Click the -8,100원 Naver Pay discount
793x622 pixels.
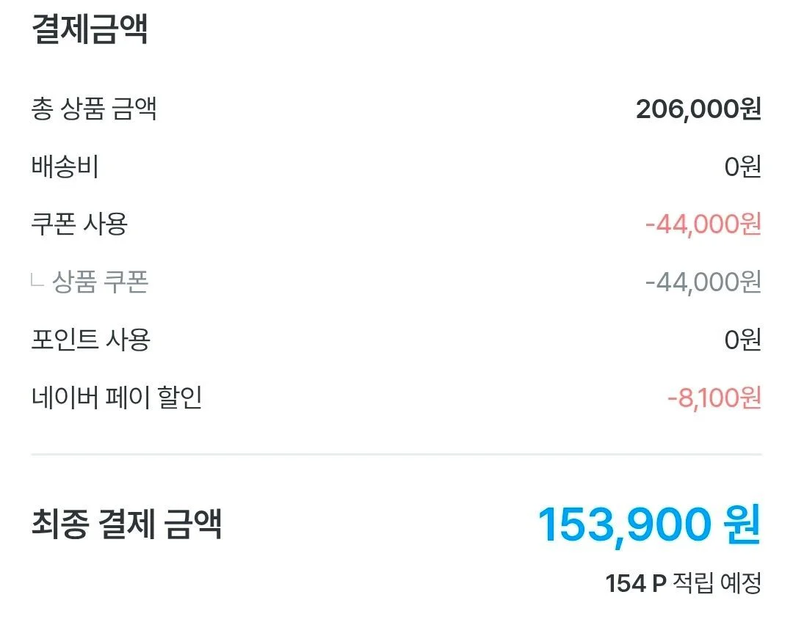click(x=714, y=398)
